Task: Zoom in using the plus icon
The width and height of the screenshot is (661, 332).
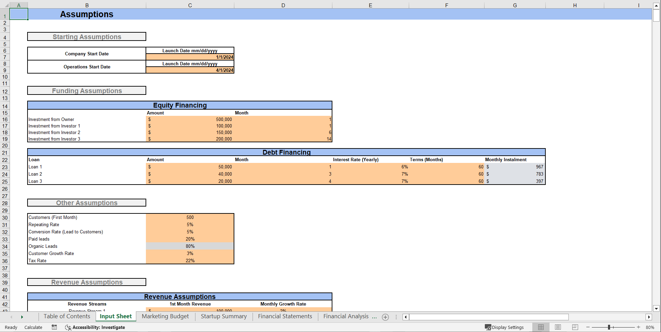Action: click(639, 327)
